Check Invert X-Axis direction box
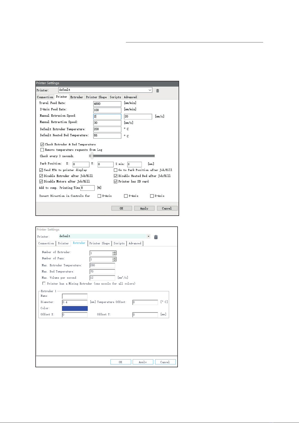The height and width of the screenshot is (423, 299). (99, 196)
